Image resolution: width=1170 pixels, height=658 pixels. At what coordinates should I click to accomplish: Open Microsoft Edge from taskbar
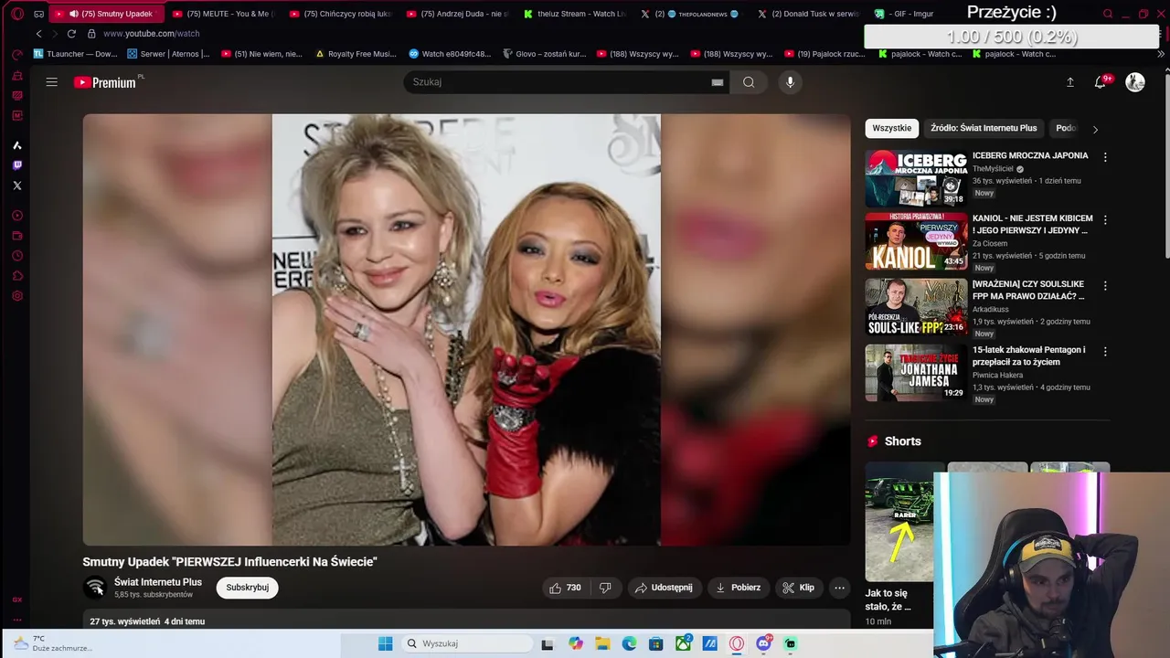click(x=629, y=643)
